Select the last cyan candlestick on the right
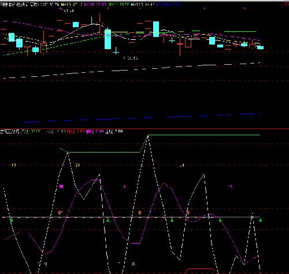The height and width of the screenshot is (274, 289). coord(261,47)
